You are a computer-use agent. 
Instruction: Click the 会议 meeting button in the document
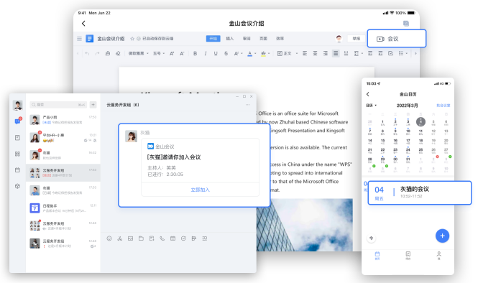(x=396, y=39)
